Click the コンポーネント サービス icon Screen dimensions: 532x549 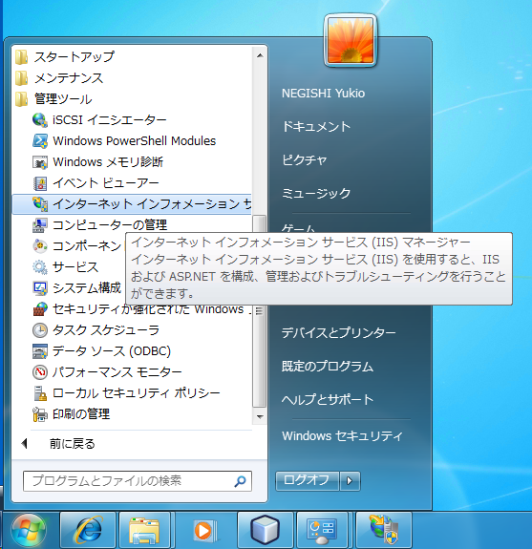click(40, 246)
